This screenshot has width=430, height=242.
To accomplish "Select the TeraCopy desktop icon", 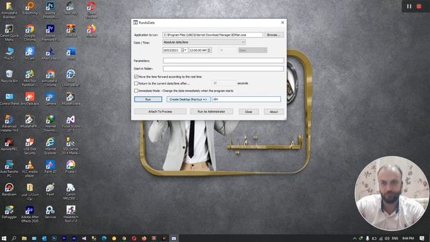I will coord(71,8).
